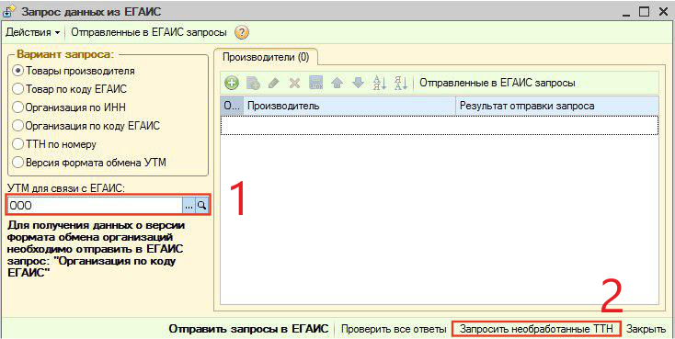Click the empty first row of producers table
This screenshot has height=339, width=675.
[x=440, y=125]
